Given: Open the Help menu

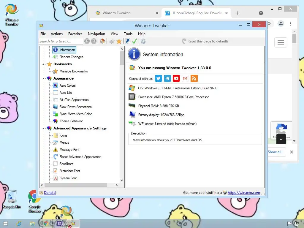Looking at the screenshot, I should point(142,34).
